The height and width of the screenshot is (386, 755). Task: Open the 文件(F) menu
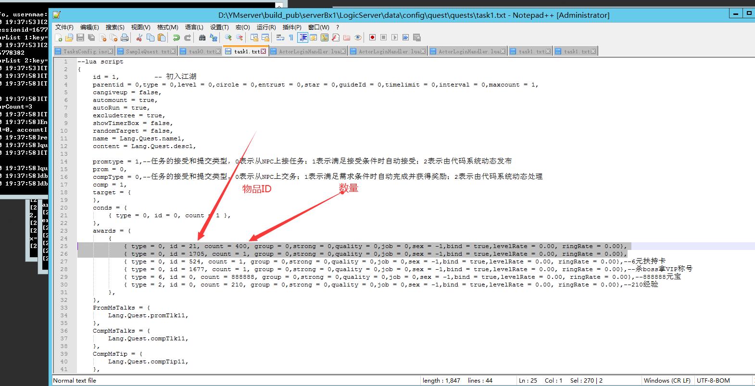(64, 27)
